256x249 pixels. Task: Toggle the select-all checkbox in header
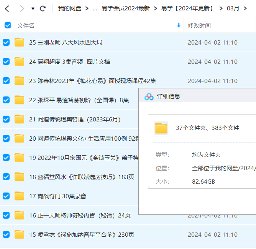tap(8, 25)
